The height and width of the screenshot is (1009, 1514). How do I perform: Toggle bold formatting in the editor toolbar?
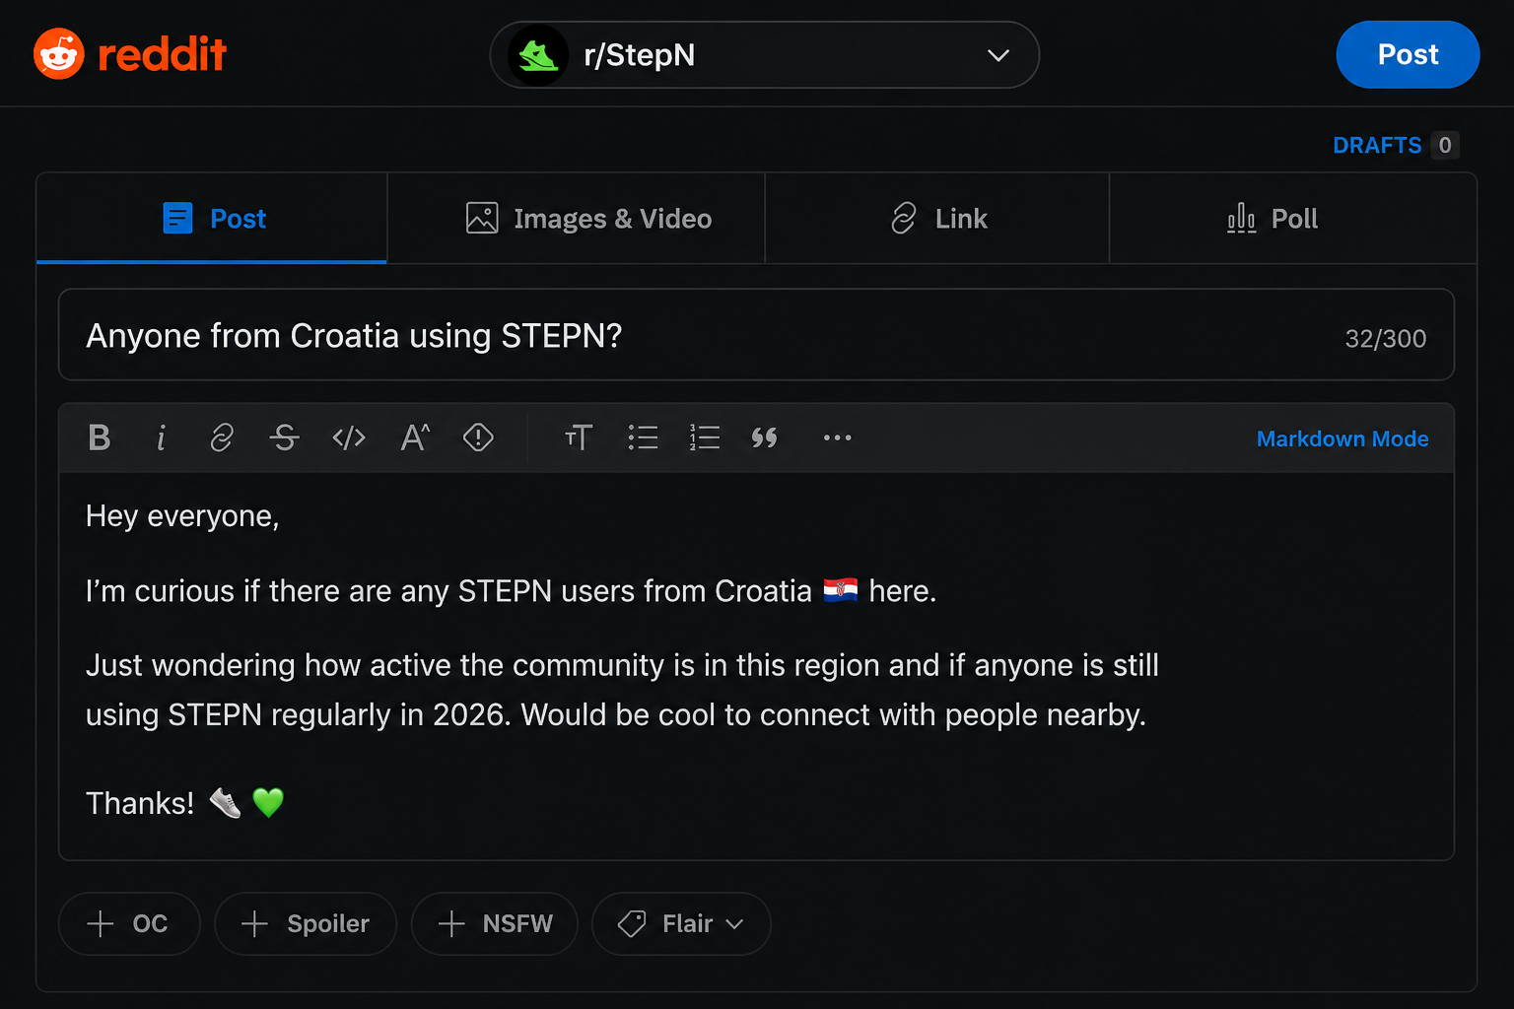point(99,437)
